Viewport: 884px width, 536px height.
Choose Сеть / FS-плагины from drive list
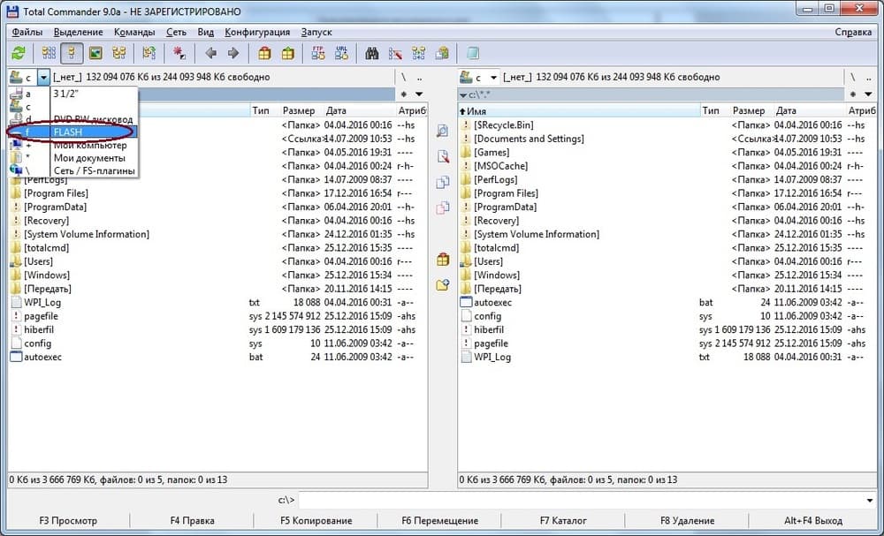pos(72,170)
